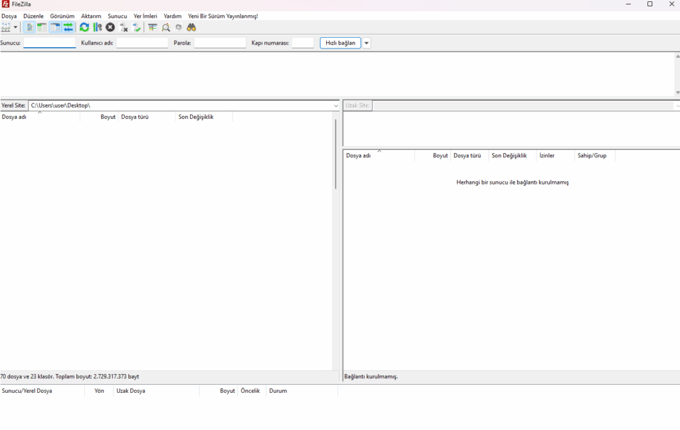Click queue column Durum
This screenshot has height=430, width=680.
(302, 391)
